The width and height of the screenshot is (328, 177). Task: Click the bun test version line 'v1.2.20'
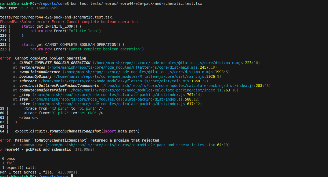click(27, 8)
